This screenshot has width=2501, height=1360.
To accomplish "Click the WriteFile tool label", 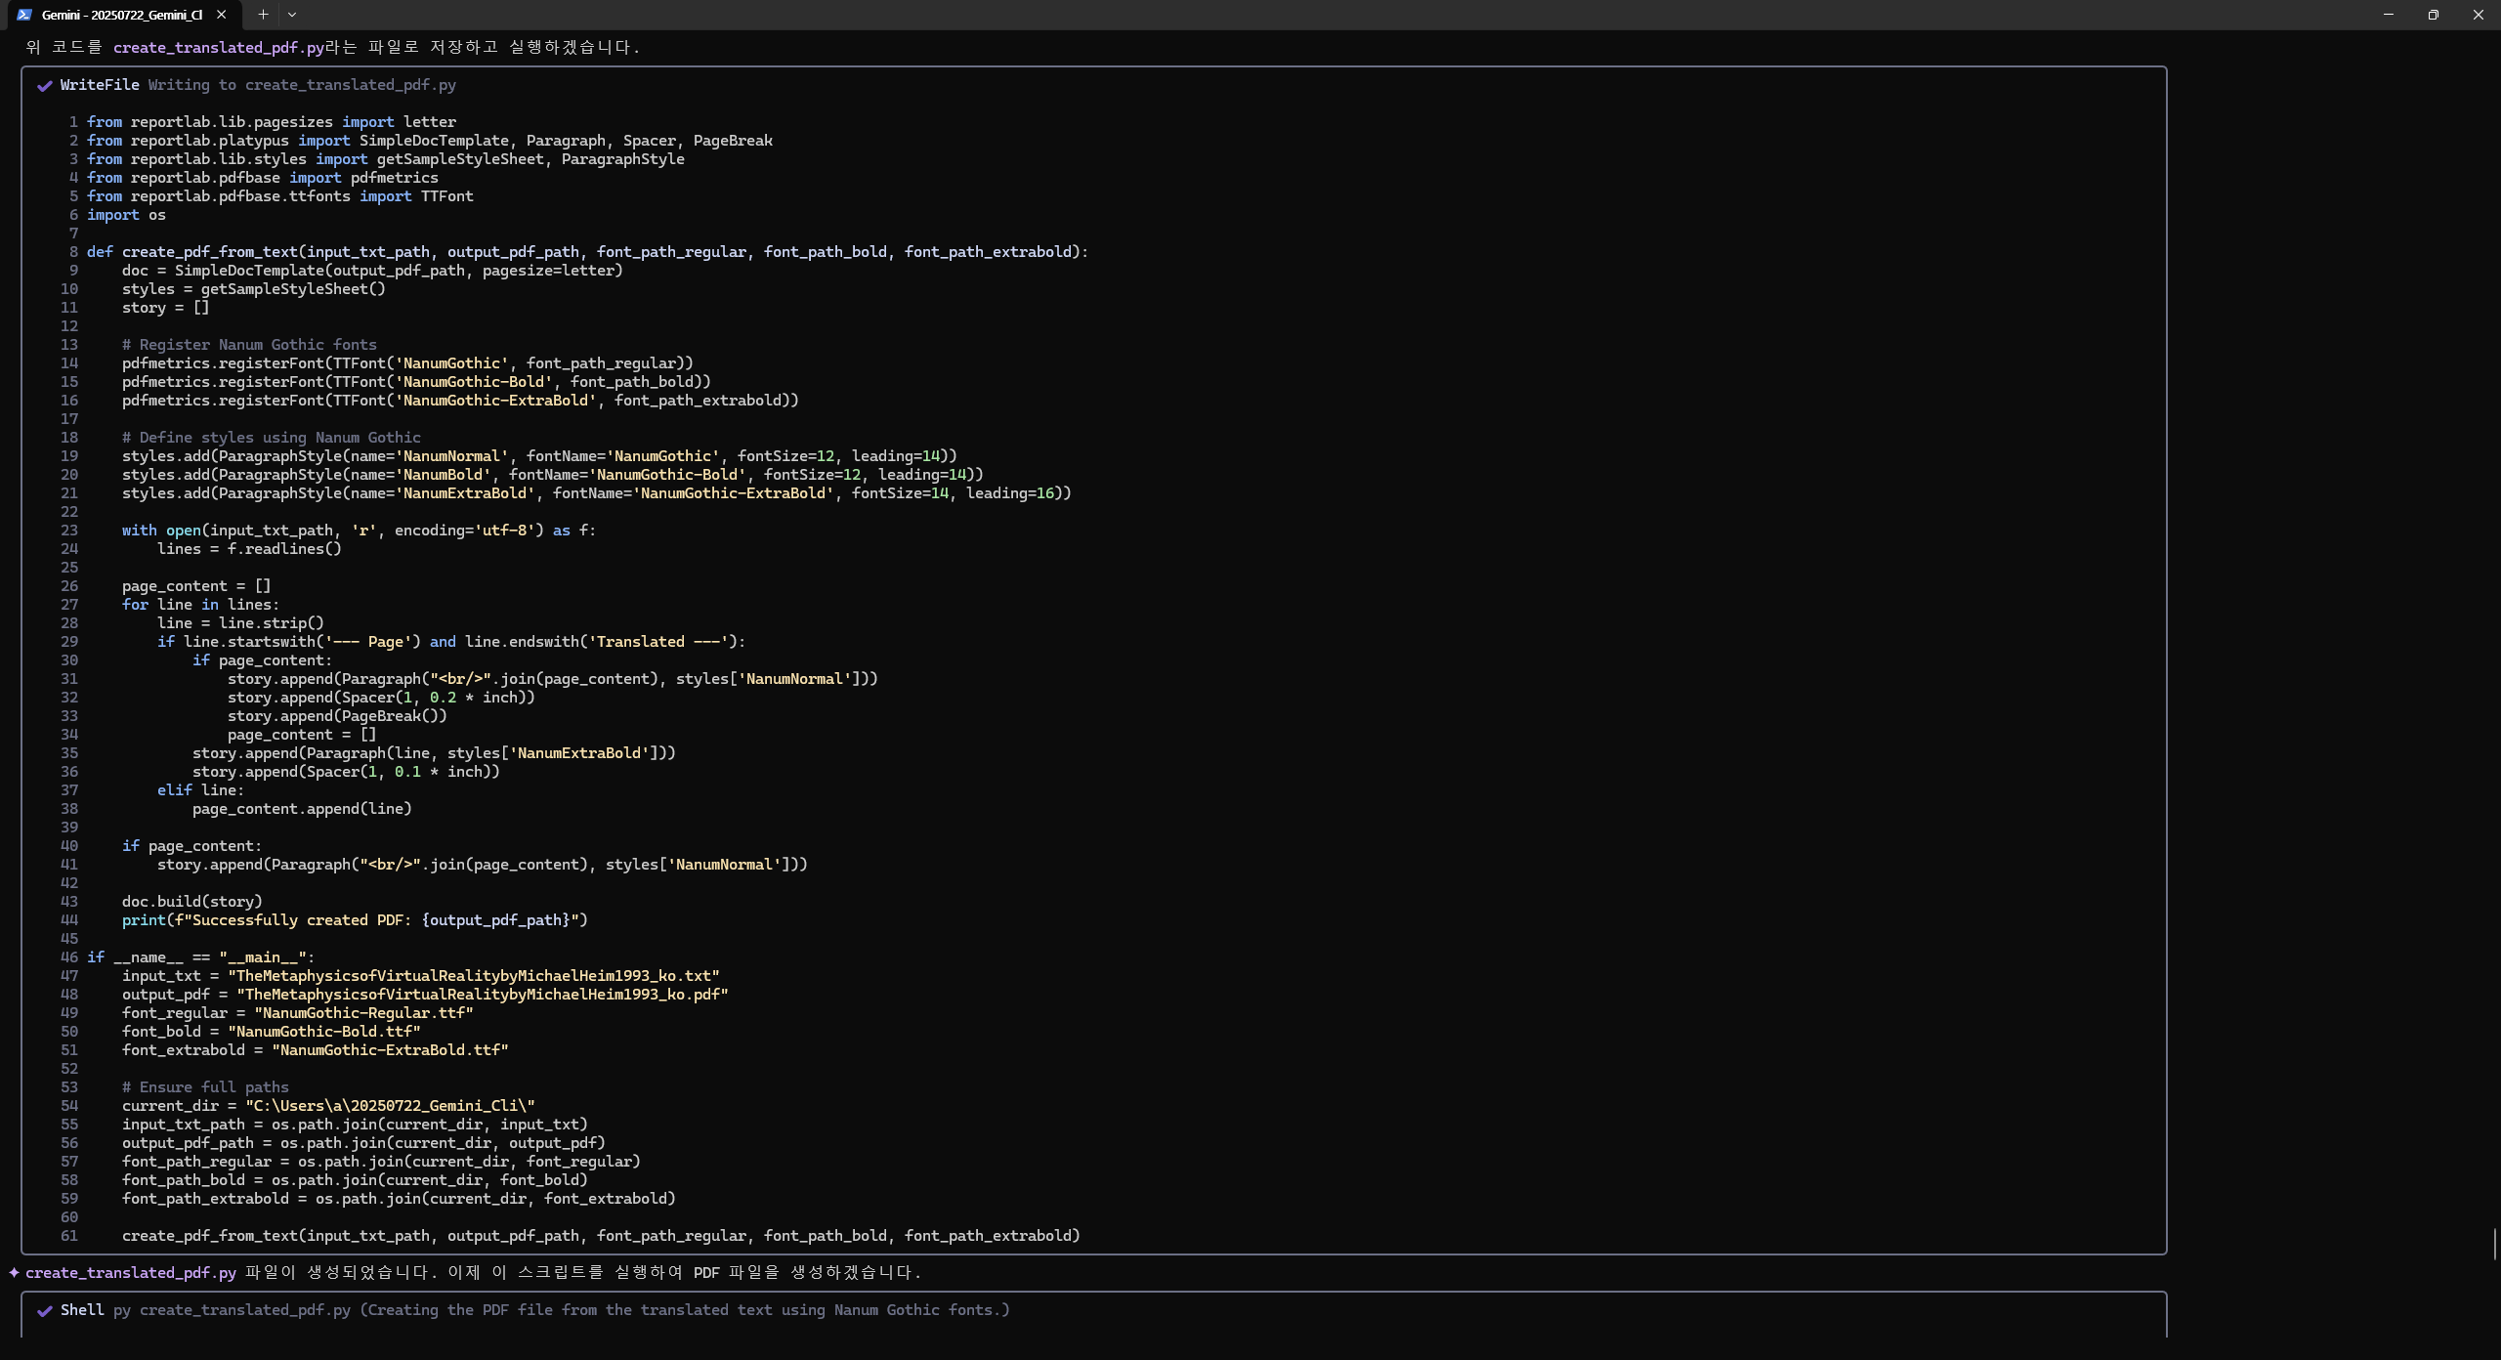I will 100,85.
